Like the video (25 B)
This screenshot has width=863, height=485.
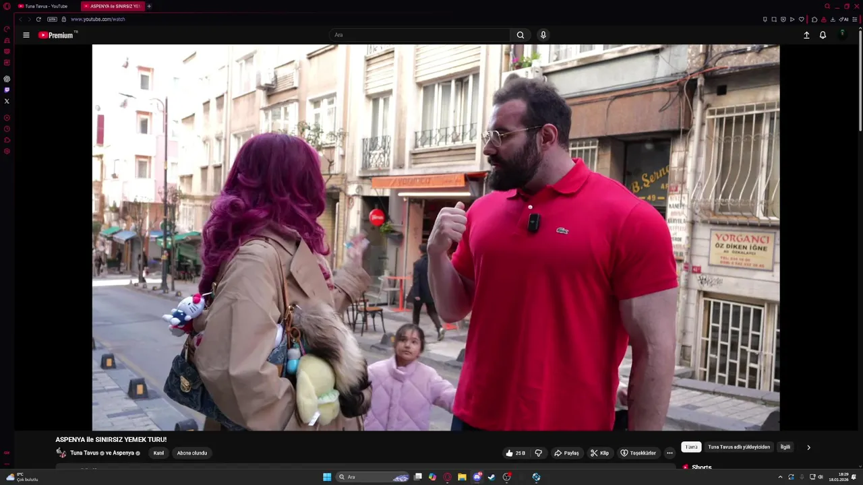516,453
